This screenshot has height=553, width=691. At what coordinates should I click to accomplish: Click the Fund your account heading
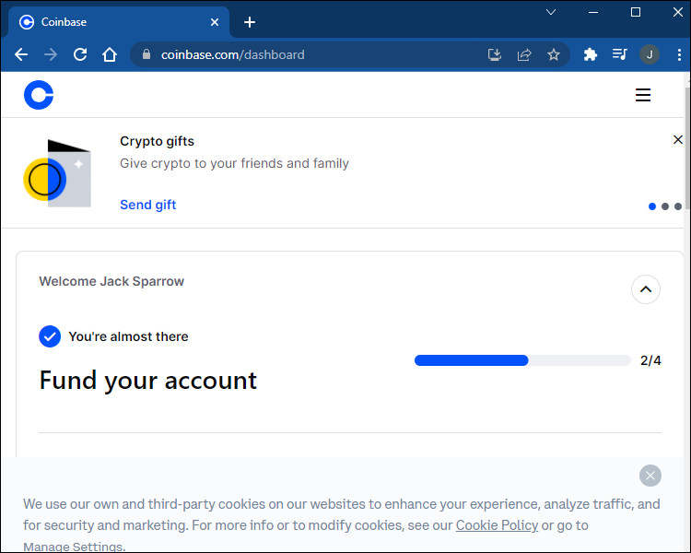point(148,380)
